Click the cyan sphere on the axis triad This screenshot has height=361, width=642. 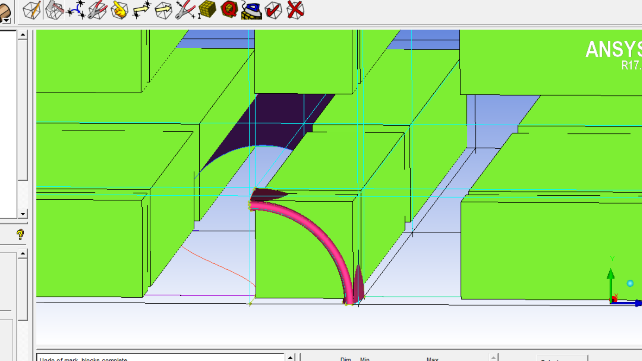(630, 283)
